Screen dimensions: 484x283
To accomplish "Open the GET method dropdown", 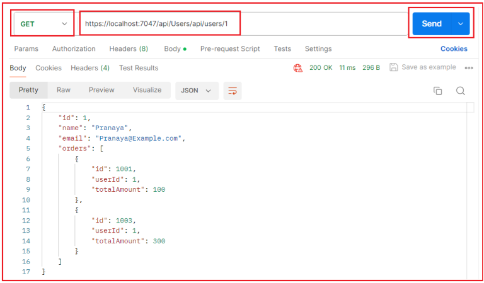I will tap(43, 24).
